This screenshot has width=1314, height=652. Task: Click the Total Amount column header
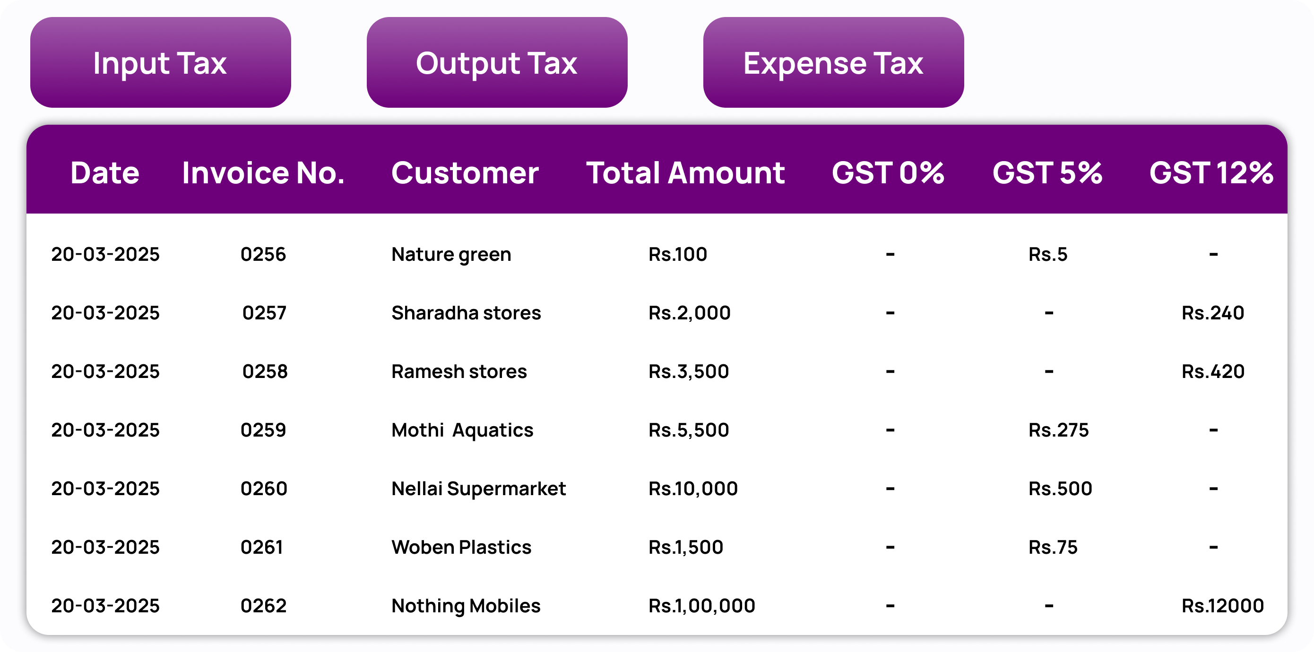[x=685, y=173]
